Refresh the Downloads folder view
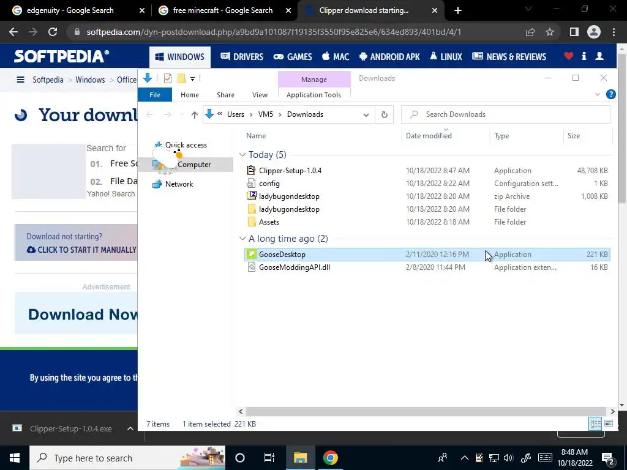Image resolution: width=627 pixels, height=470 pixels. 385,114
